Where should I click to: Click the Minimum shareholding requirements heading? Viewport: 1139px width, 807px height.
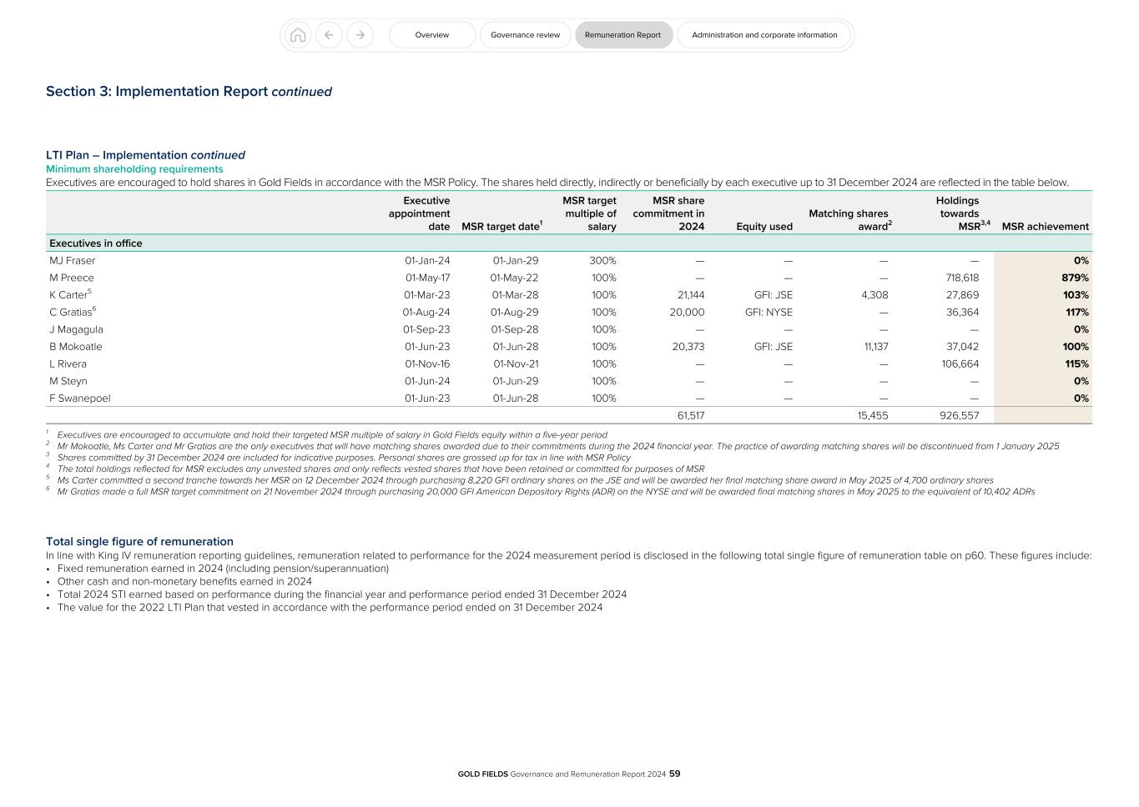pyautogui.click(x=134, y=168)
